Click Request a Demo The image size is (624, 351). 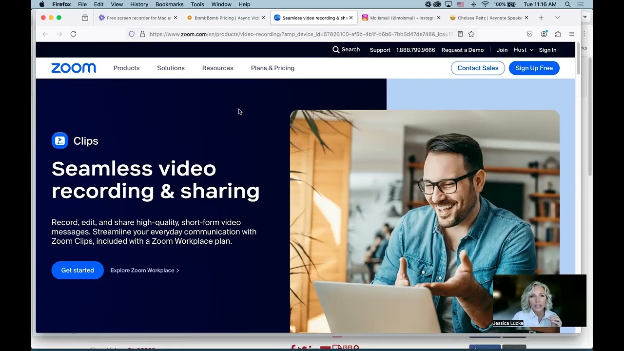pos(463,50)
